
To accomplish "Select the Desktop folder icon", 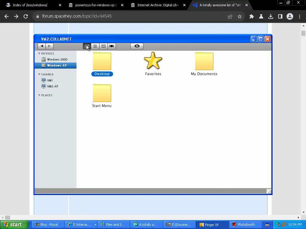I will coord(102,61).
